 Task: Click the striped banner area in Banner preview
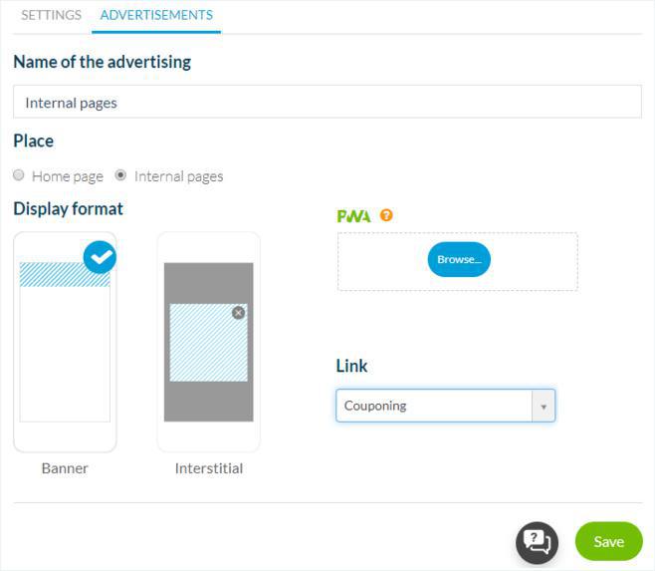coord(60,274)
